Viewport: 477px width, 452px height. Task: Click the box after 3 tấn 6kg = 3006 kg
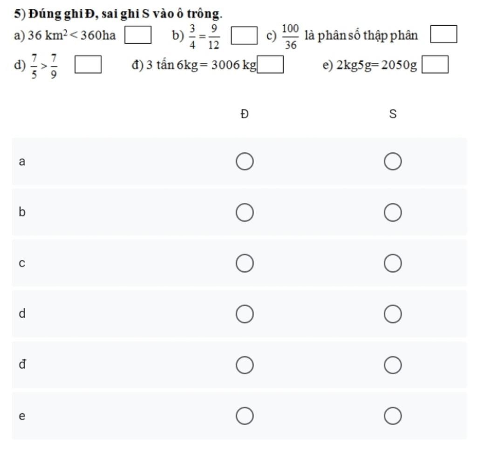pos(270,64)
